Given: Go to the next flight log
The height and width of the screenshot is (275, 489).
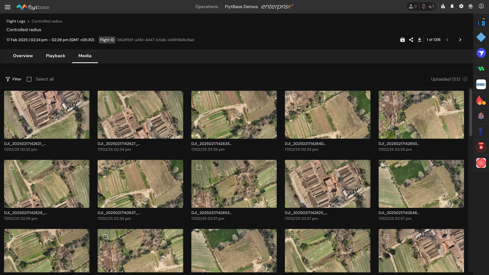Looking at the screenshot, I should click(460, 40).
